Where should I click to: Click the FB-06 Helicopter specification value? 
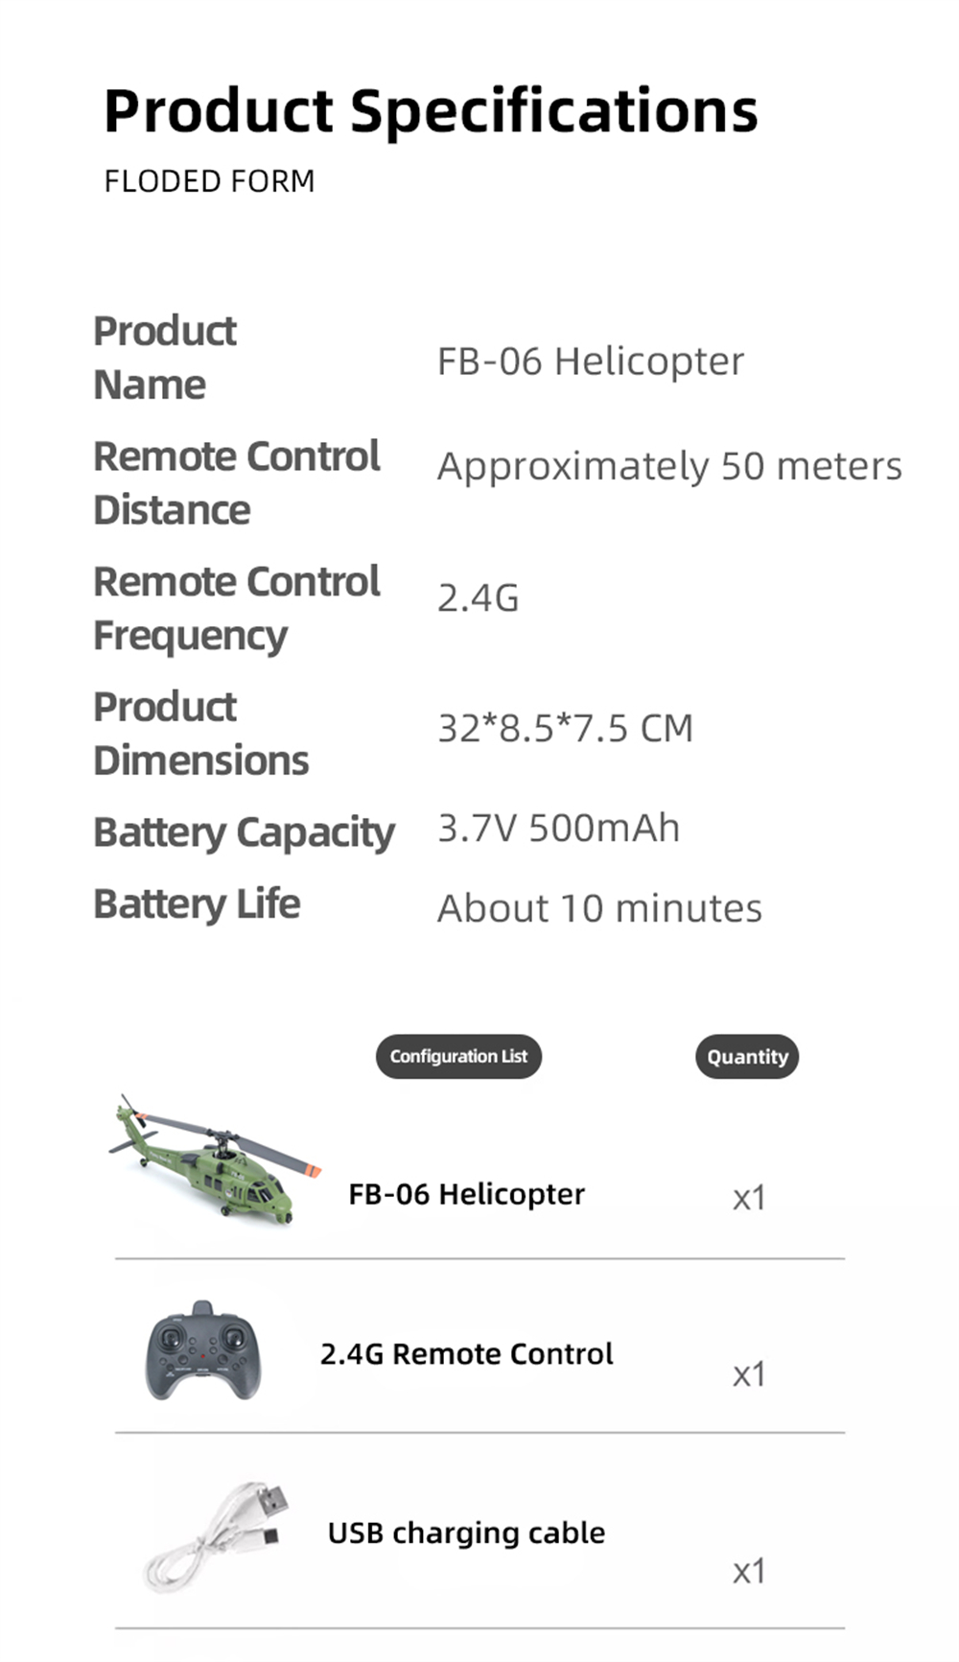(x=590, y=362)
